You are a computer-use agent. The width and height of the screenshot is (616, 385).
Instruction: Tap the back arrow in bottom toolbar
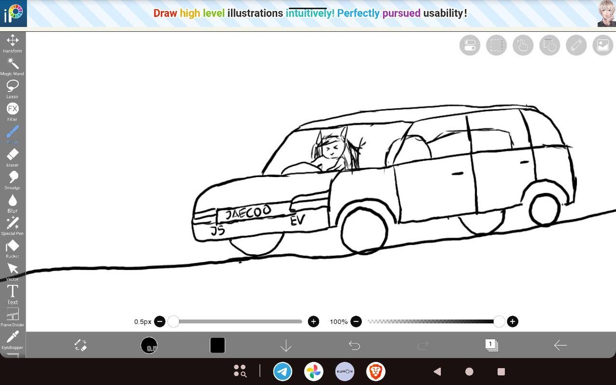click(560, 345)
